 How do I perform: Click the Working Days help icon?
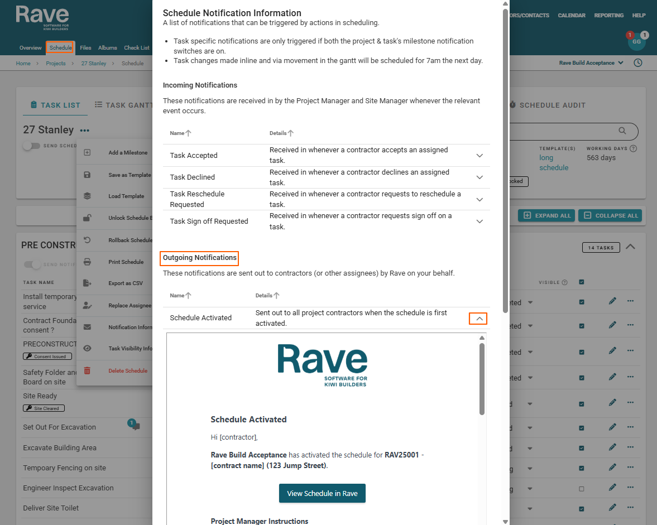(633, 148)
